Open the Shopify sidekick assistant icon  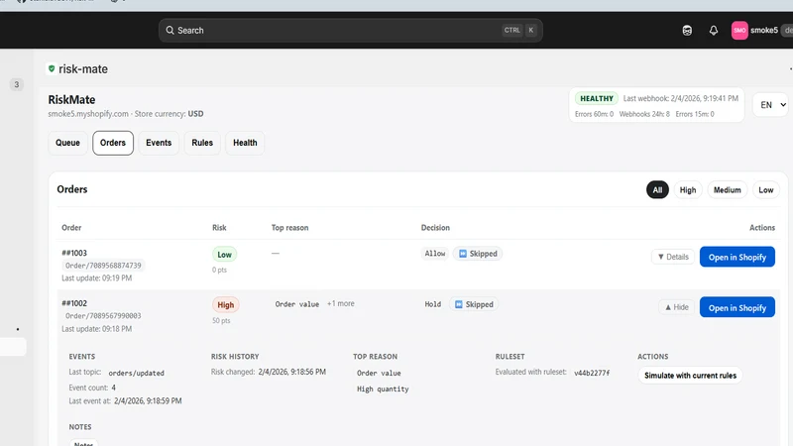click(687, 31)
